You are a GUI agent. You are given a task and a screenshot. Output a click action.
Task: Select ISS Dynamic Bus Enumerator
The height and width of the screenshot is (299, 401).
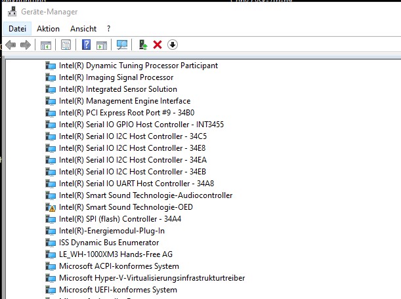109,242
